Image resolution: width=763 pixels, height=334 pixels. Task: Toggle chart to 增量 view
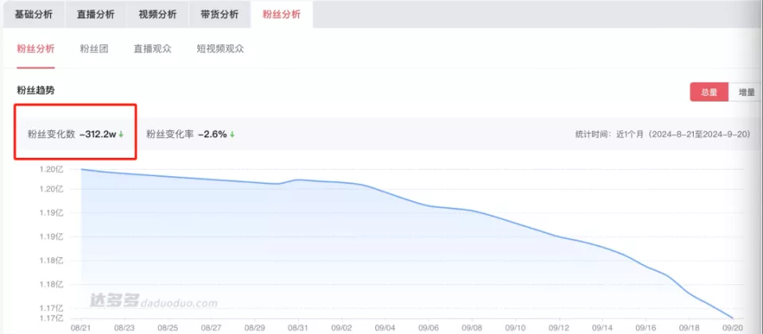tap(746, 92)
